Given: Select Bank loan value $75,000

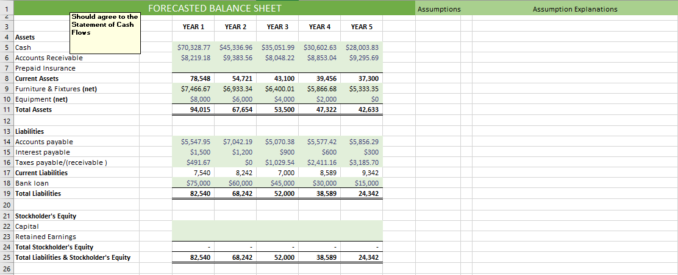Looking at the screenshot, I should pos(194,183).
